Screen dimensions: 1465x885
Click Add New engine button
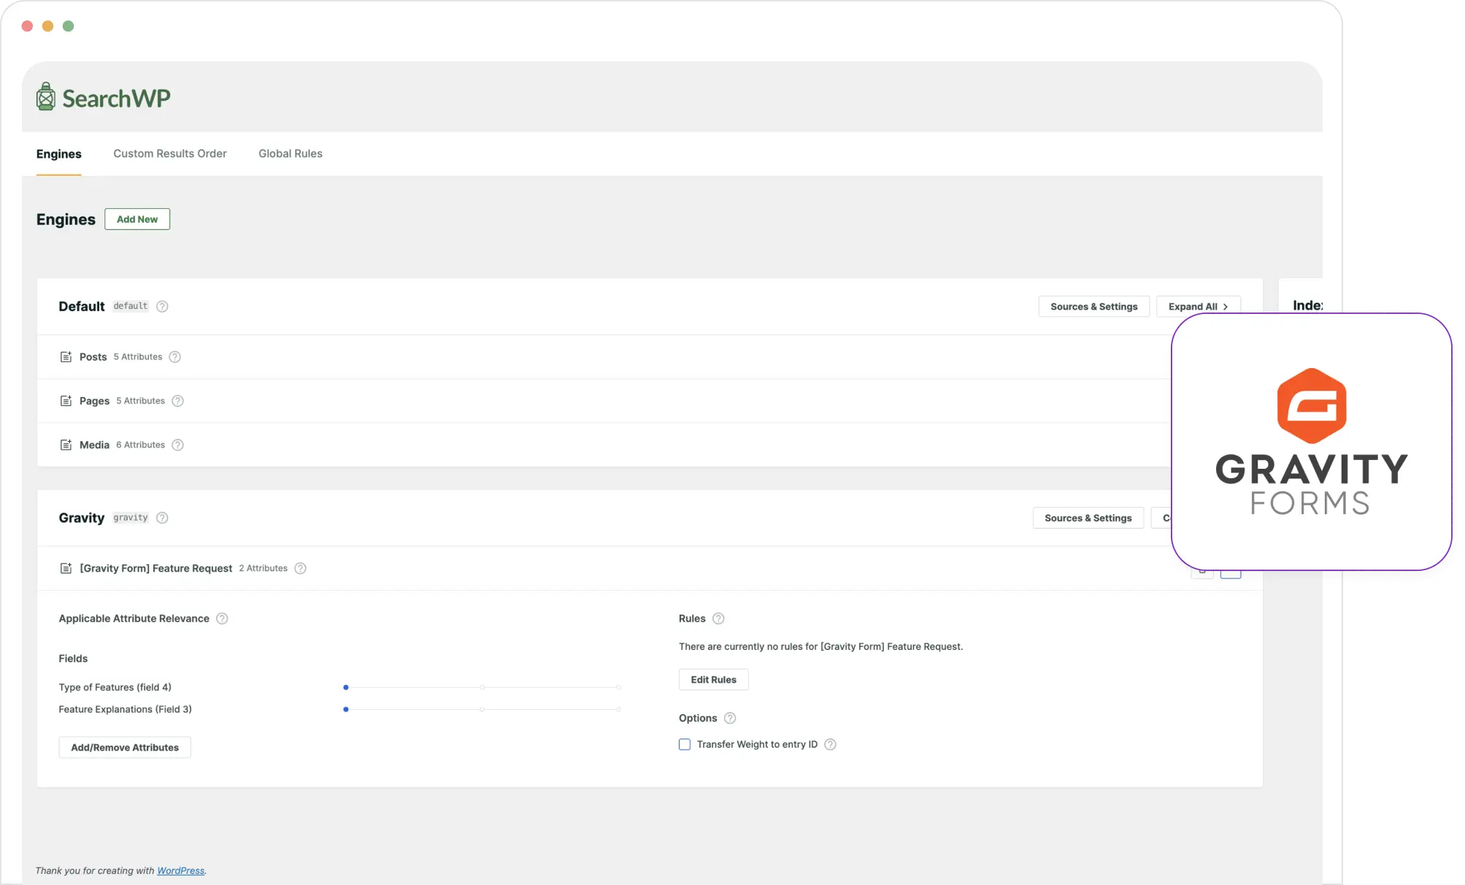pyautogui.click(x=136, y=218)
